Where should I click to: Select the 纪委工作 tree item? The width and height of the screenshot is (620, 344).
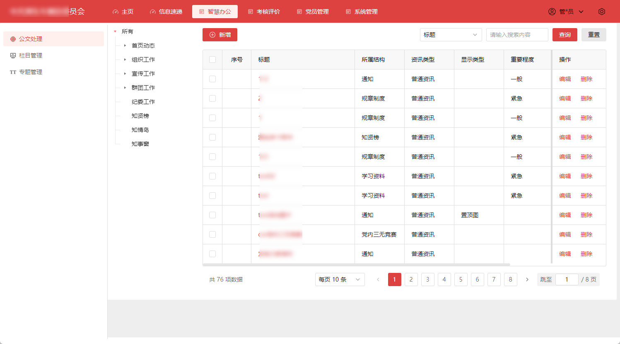(143, 102)
